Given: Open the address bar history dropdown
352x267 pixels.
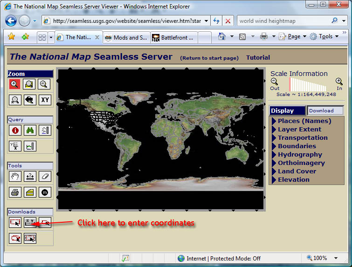Looking at the screenshot, I should pyautogui.click(x=207, y=21).
